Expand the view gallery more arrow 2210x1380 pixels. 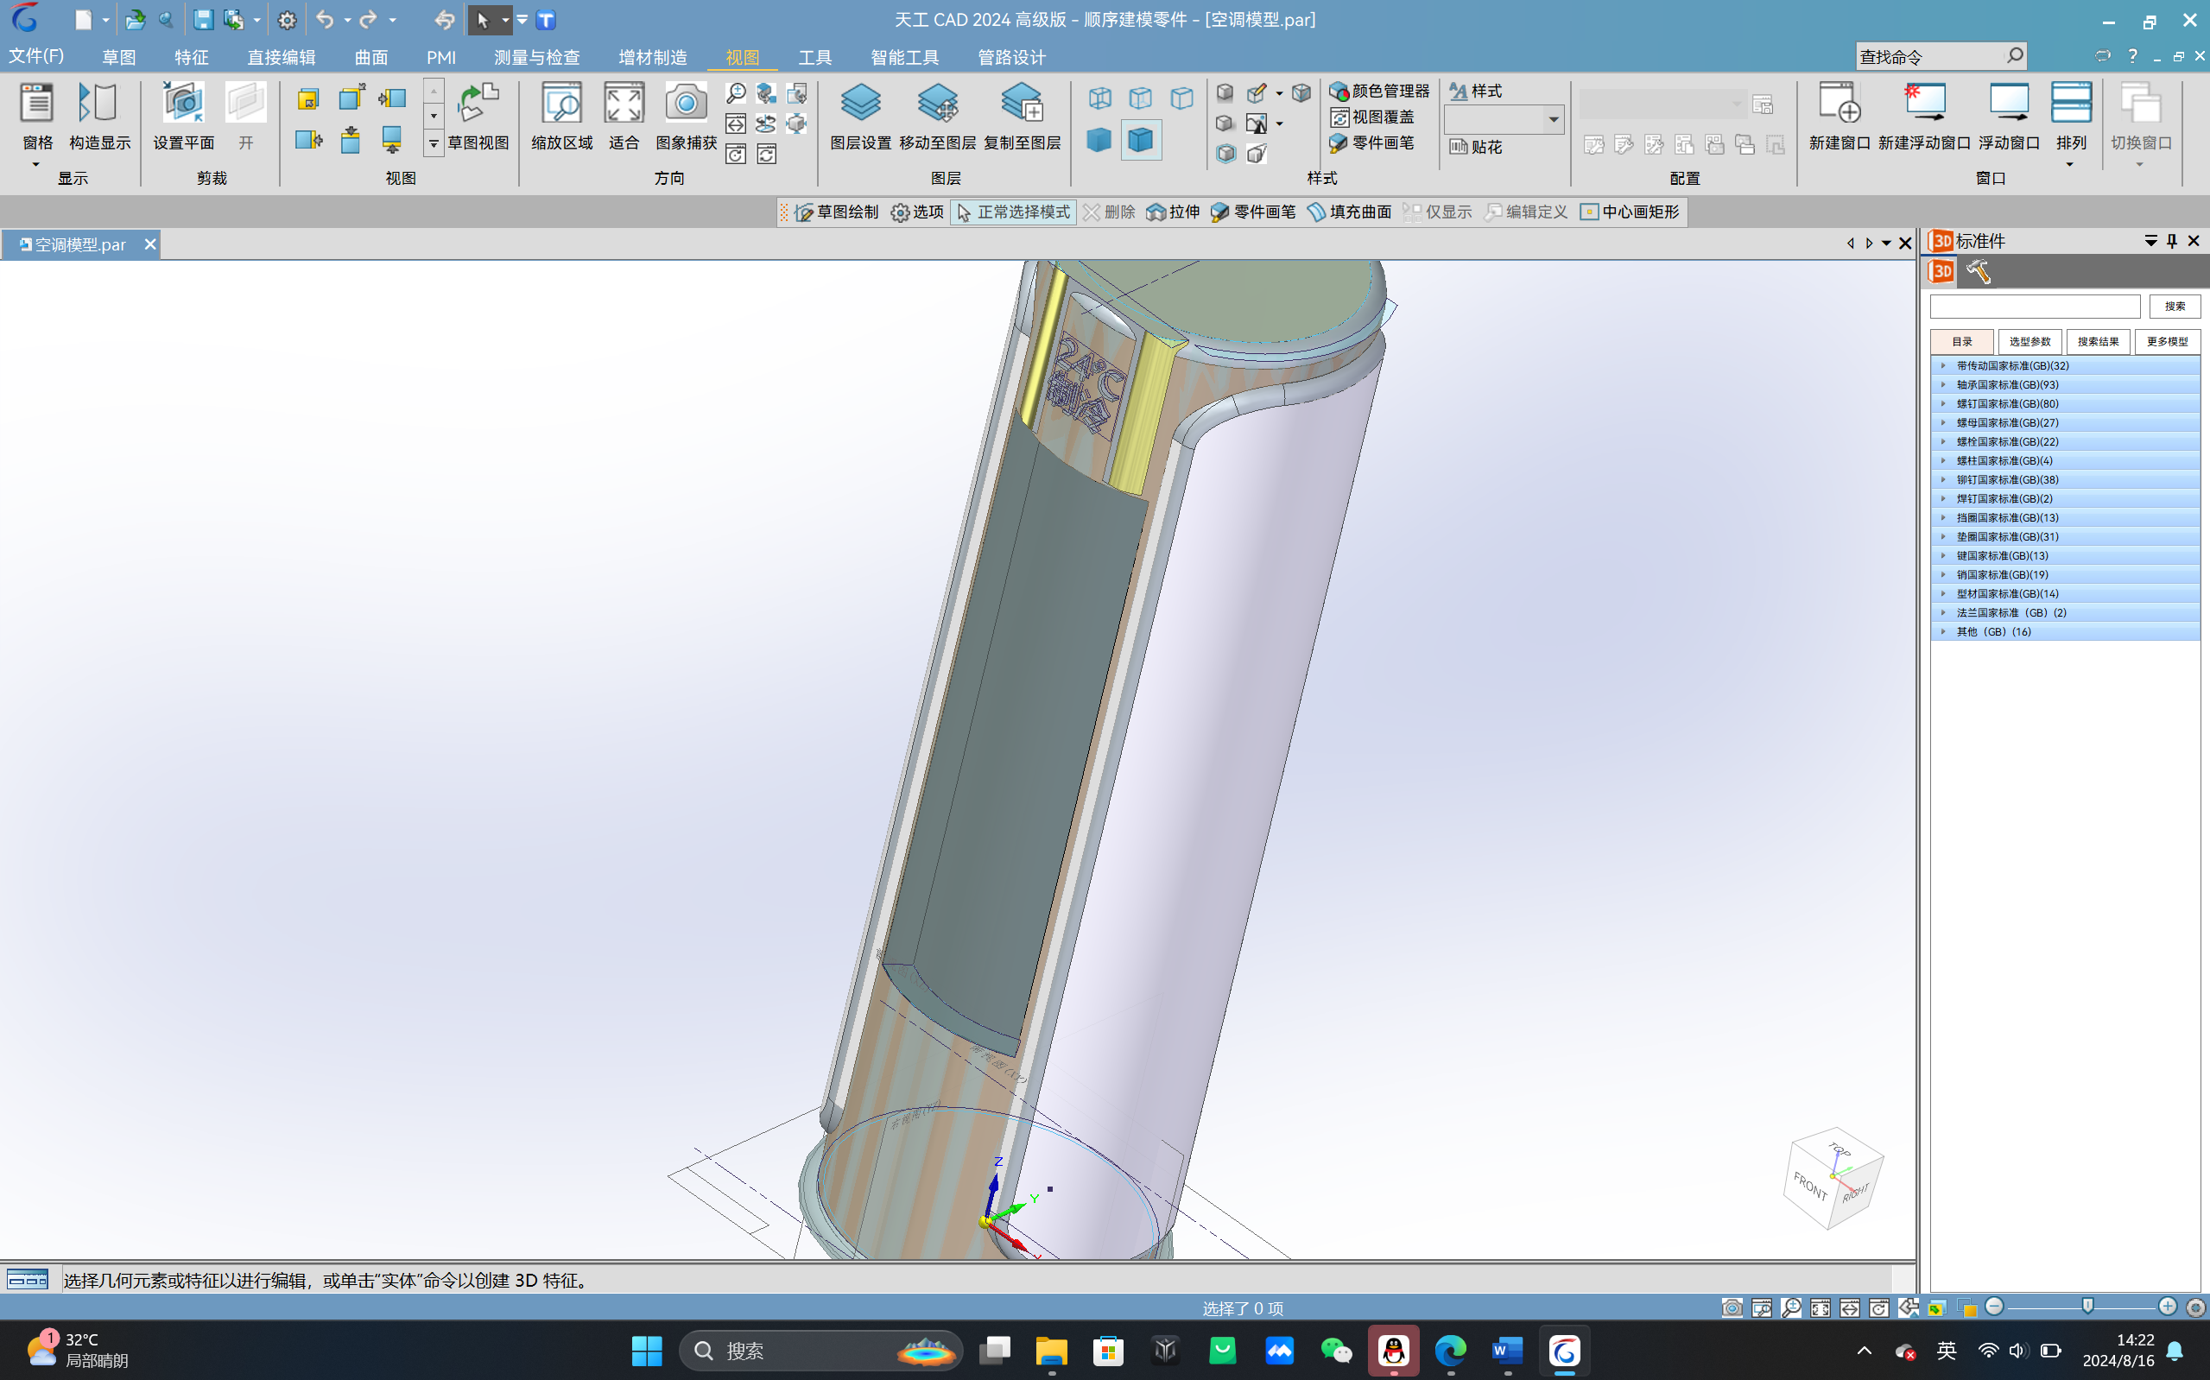pyautogui.click(x=434, y=143)
